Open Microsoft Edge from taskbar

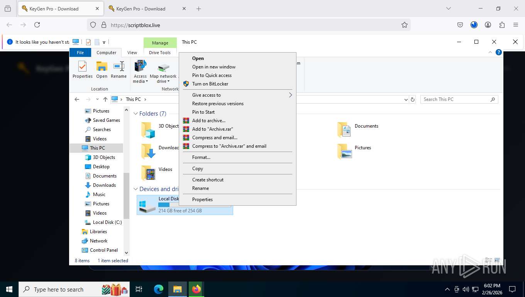(159, 289)
